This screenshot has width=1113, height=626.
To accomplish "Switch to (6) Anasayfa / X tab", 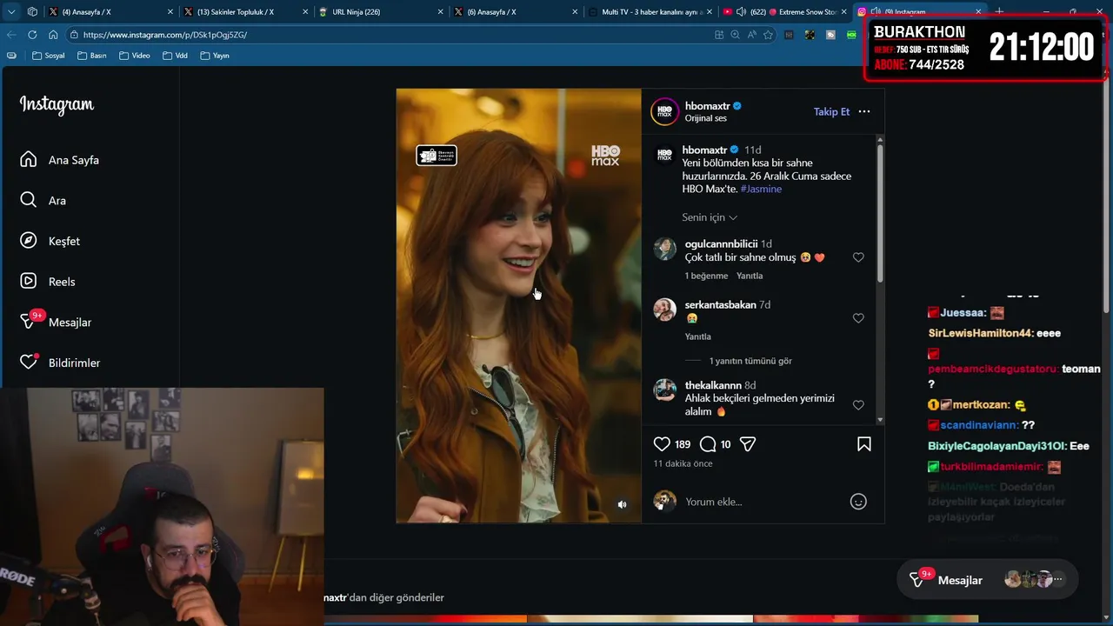I will point(516,12).
